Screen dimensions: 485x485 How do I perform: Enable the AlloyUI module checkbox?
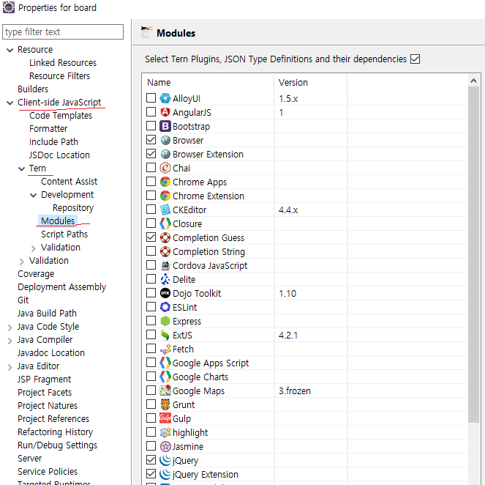point(151,98)
